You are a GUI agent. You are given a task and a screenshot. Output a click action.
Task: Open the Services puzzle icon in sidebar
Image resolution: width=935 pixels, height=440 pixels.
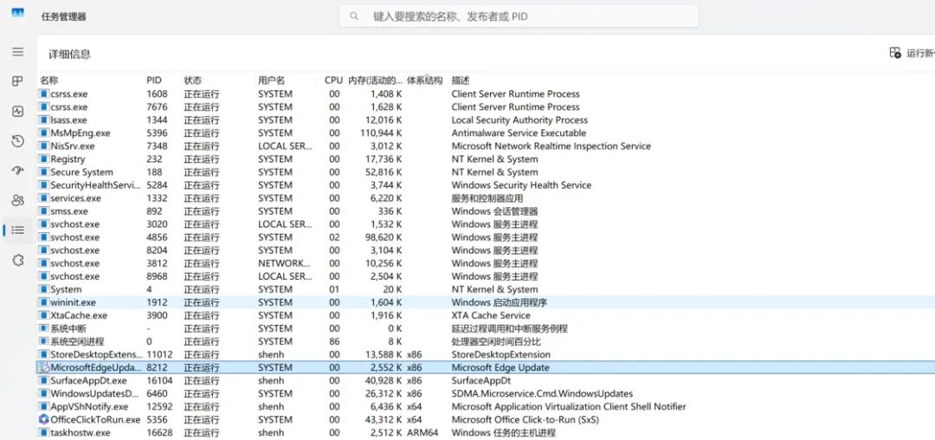tap(18, 260)
